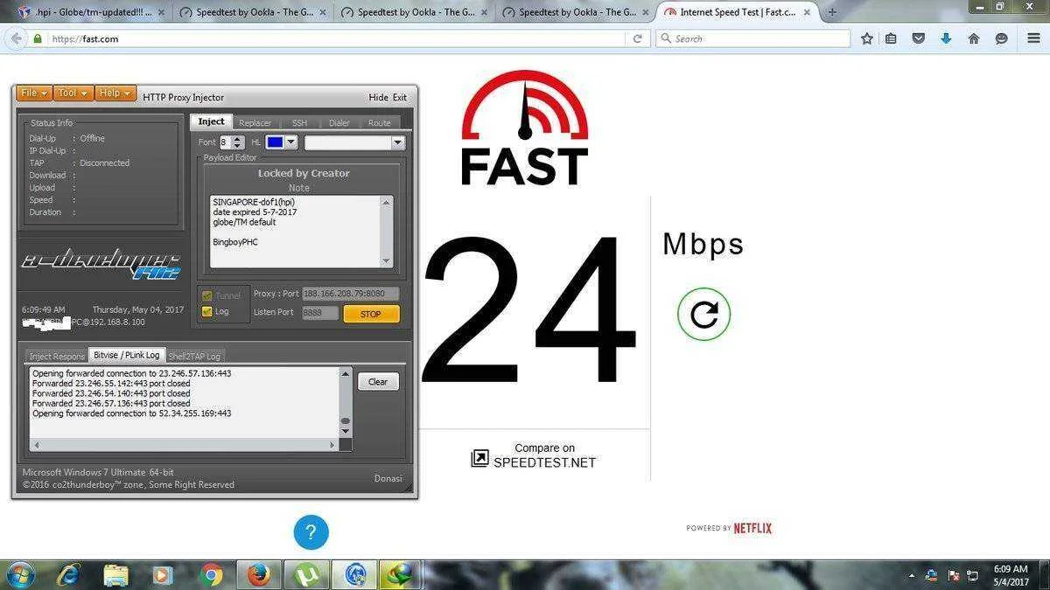The height and width of the screenshot is (590, 1050).
Task: Click the blue HL color swatch
Action: click(x=275, y=142)
